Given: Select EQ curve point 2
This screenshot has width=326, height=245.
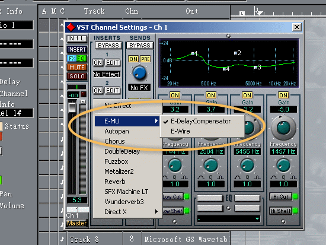Looking at the screenshot, I should click(235, 53).
